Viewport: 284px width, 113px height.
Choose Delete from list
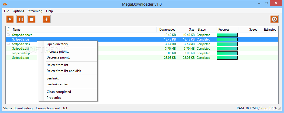67,65
